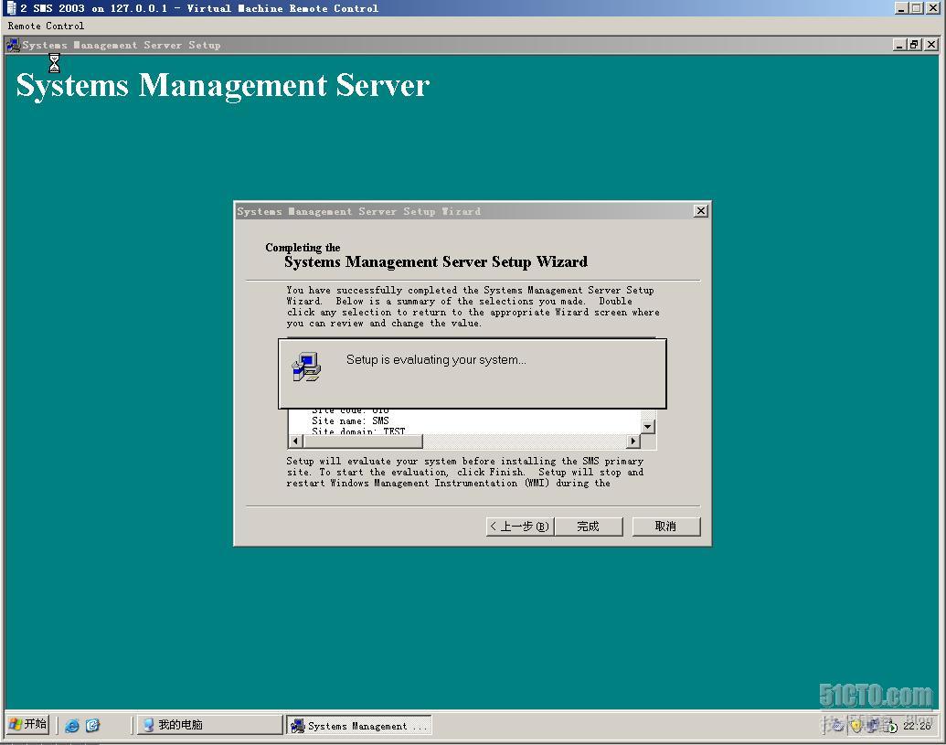Screen dimensions: 946x745
Task: Click the 上一步(B) back button
Action: (520, 526)
